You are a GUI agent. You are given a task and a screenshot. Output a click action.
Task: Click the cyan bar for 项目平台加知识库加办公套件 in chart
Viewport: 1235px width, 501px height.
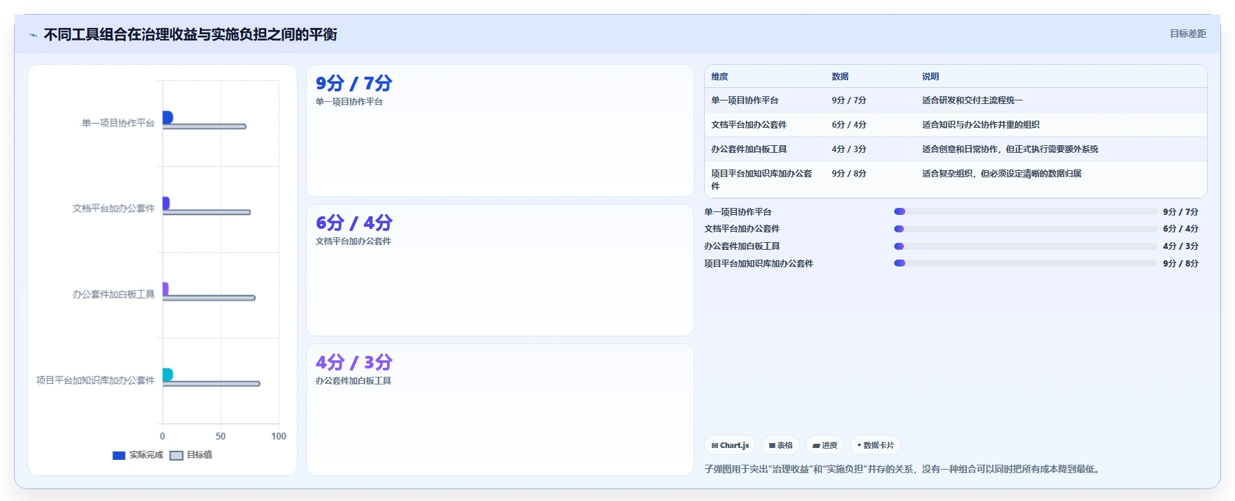click(x=168, y=375)
